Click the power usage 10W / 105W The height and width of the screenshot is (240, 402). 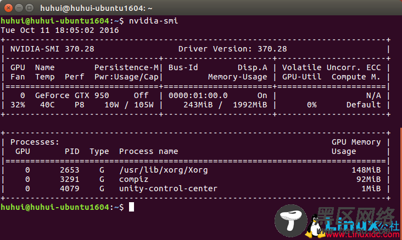tap(129, 105)
